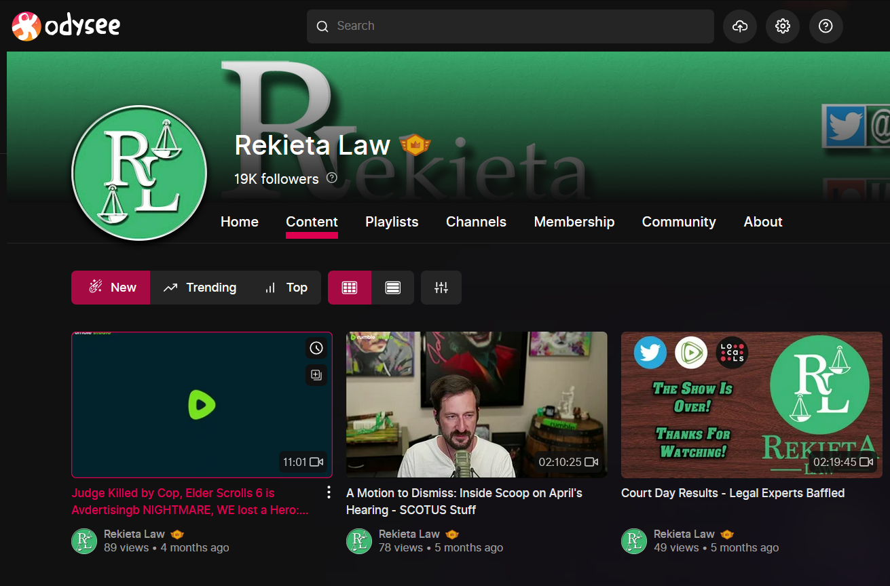Open Court Day Results title link
The image size is (890, 586).
pos(733,493)
